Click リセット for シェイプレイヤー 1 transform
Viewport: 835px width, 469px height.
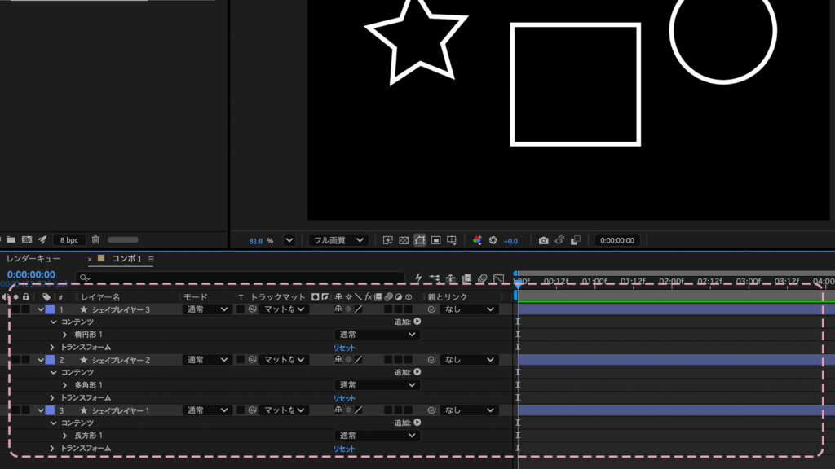coord(344,449)
